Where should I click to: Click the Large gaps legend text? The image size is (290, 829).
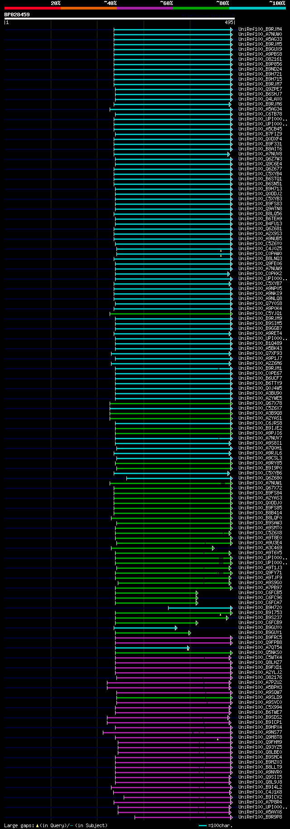55,825
